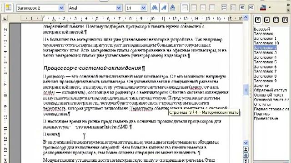The image size is (291, 163).
Task: Click the tab stop type button on ruler
Action: [5, 19]
